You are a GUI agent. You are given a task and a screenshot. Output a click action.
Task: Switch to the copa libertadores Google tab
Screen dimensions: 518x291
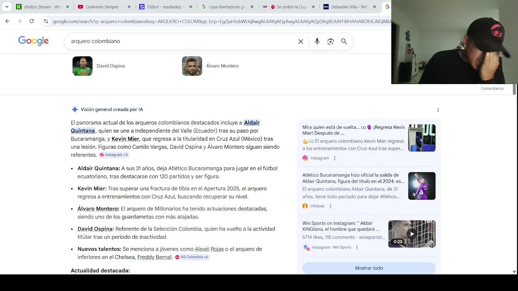click(227, 7)
